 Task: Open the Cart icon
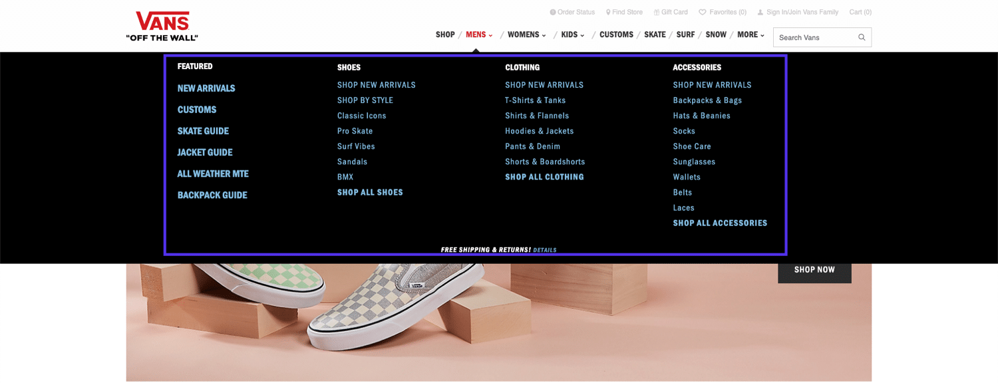[860, 11]
